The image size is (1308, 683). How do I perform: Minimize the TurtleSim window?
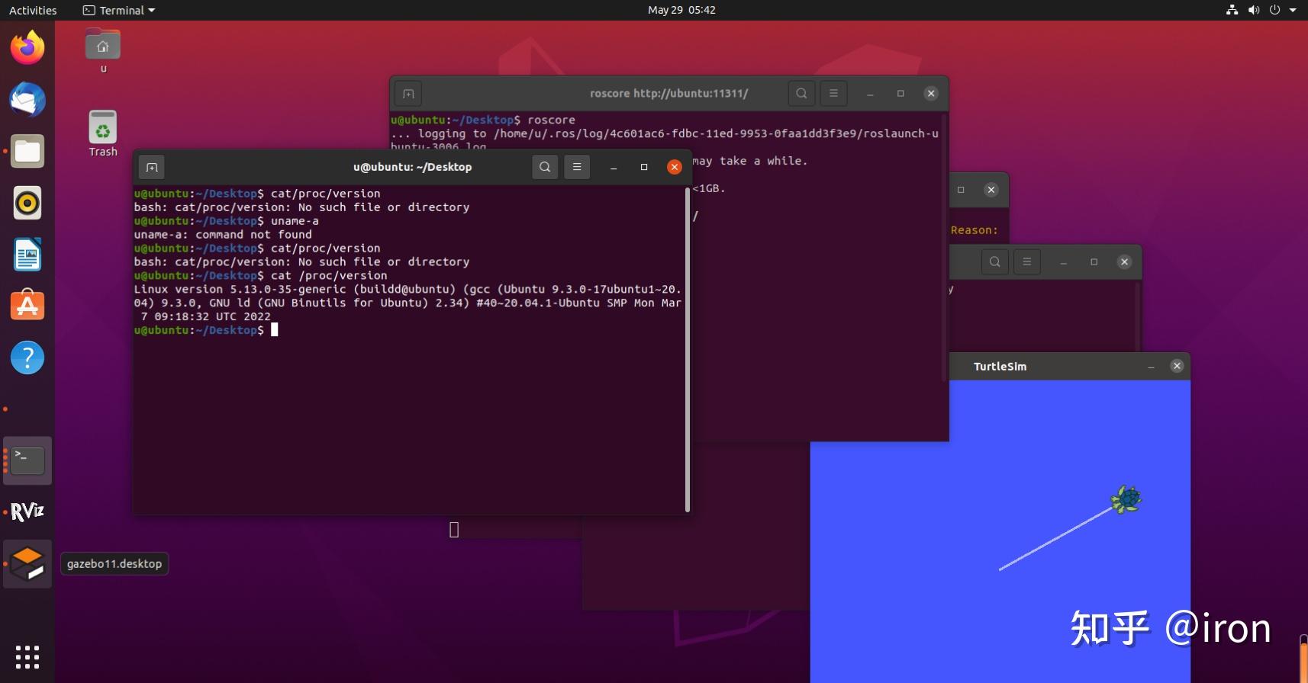(x=1152, y=367)
